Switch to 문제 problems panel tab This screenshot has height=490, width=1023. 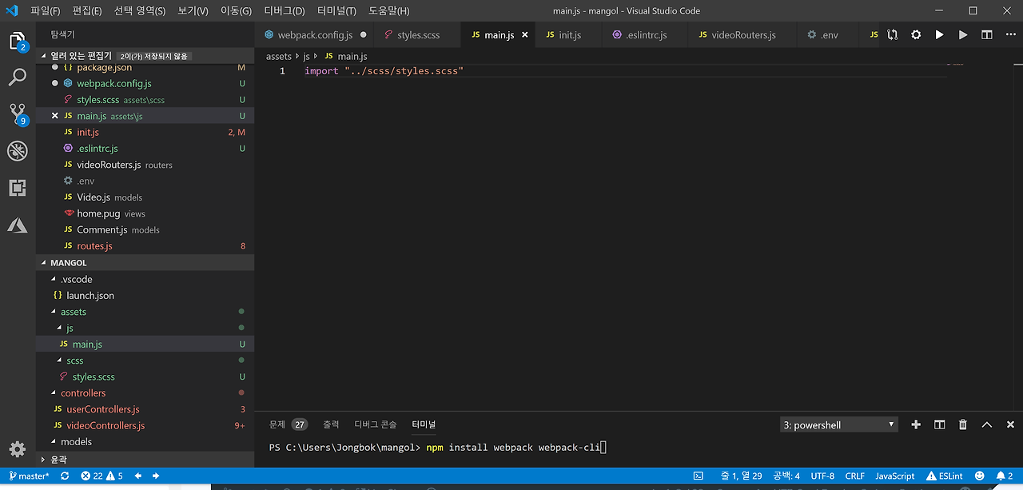pyautogui.click(x=288, y=424)
